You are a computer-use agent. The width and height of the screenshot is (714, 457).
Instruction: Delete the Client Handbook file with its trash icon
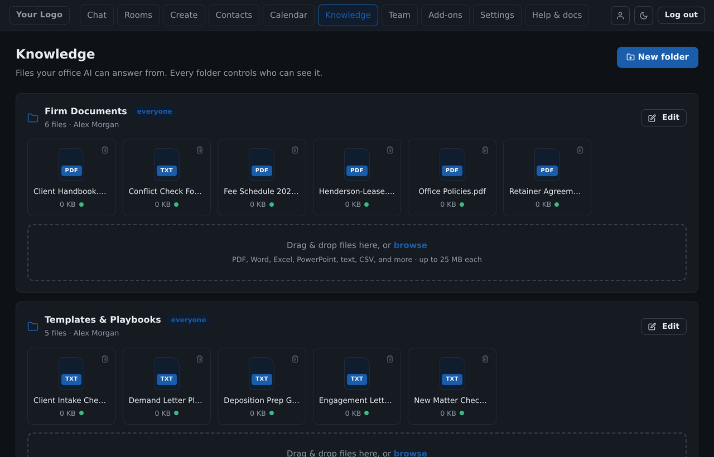105,150
